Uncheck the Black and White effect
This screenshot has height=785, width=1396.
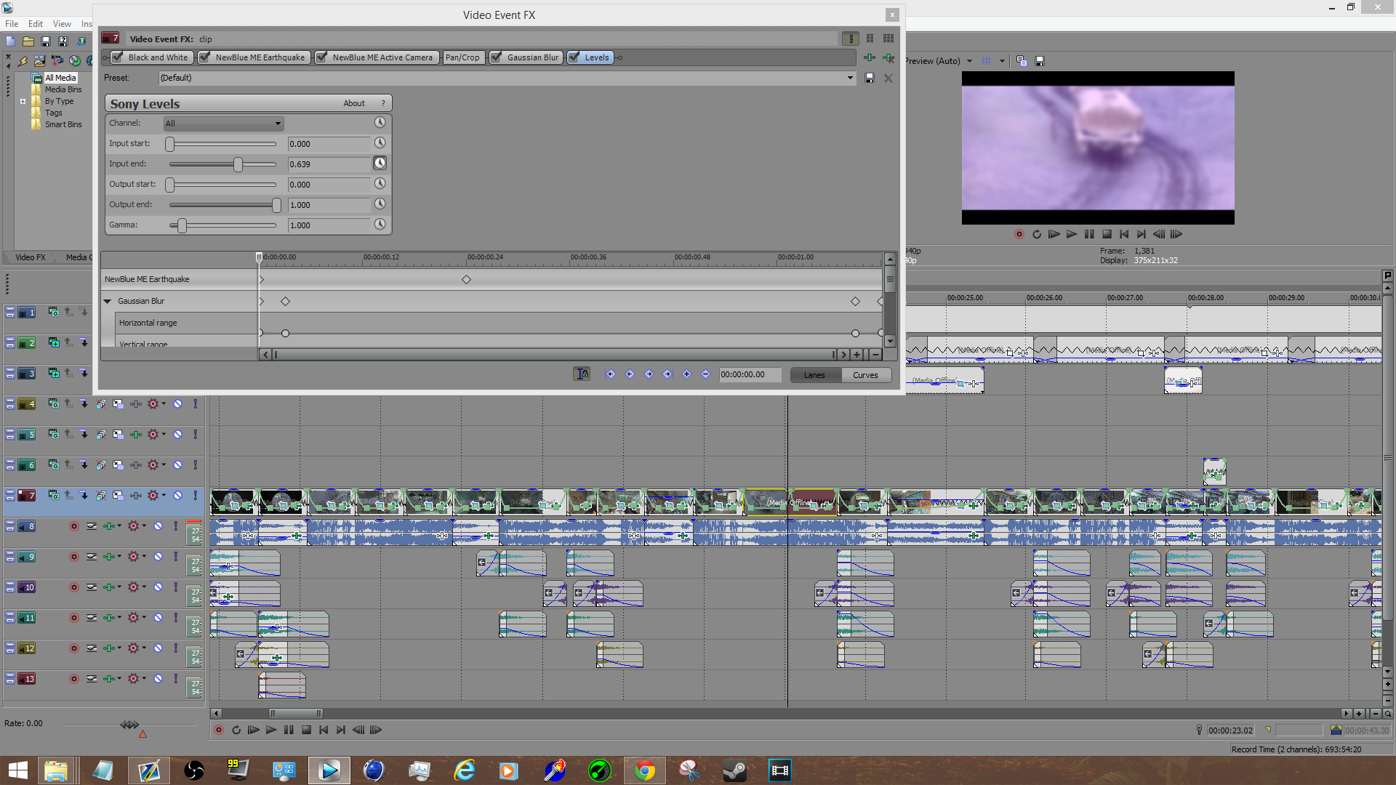[x=118, y=57]
